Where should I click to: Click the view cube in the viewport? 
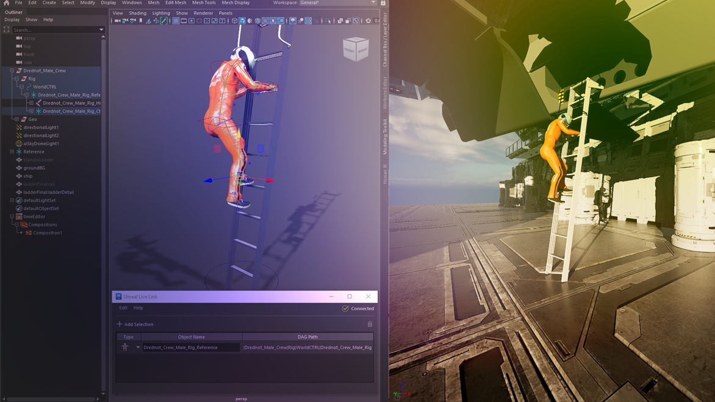(356, 49)
